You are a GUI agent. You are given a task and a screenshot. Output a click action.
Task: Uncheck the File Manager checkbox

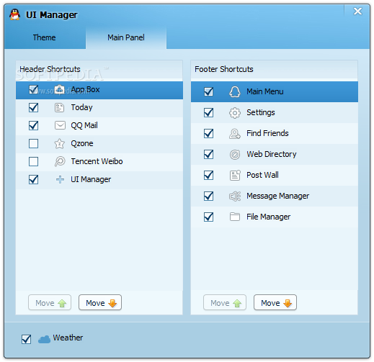click(208, 217)
